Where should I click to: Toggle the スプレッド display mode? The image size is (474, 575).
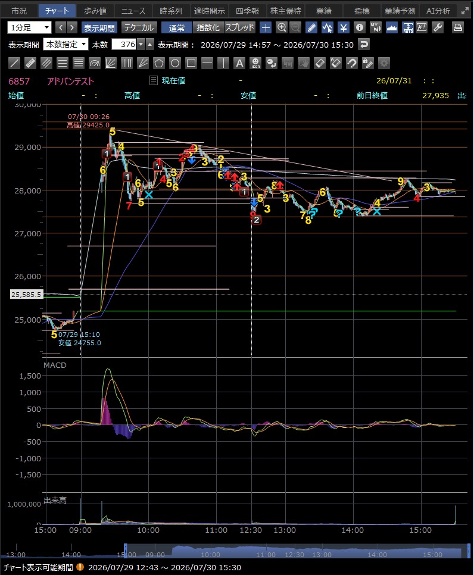point(239,27)
